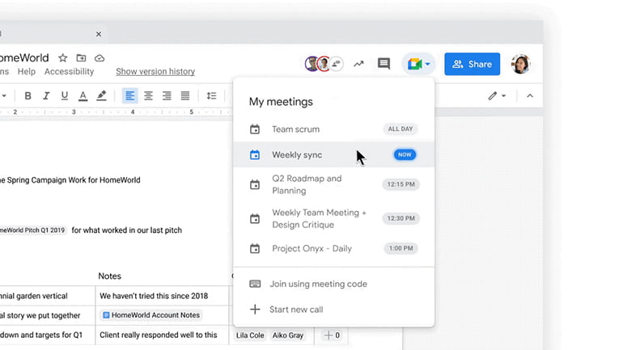Align text left
Screen dimensions: 623x350
[x=130, y=95]
